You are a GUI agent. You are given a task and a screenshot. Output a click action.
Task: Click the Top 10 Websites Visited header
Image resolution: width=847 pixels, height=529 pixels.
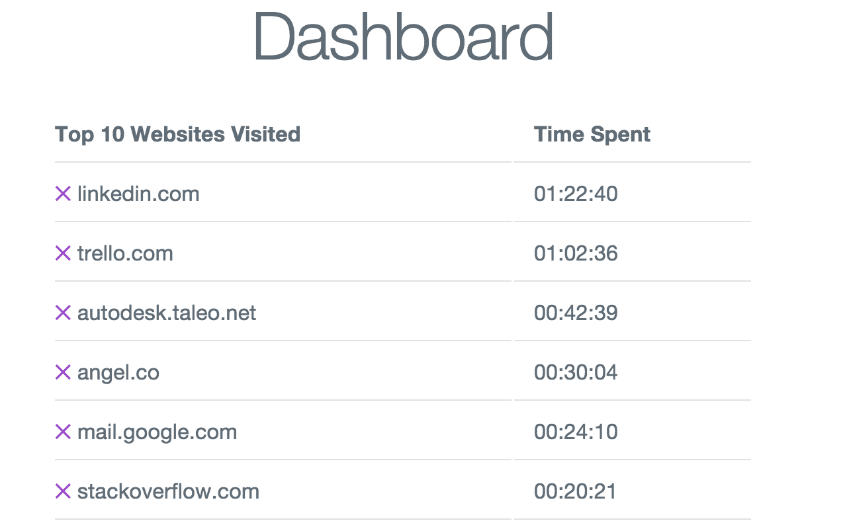pyautogui.click(x=177, y=134)
